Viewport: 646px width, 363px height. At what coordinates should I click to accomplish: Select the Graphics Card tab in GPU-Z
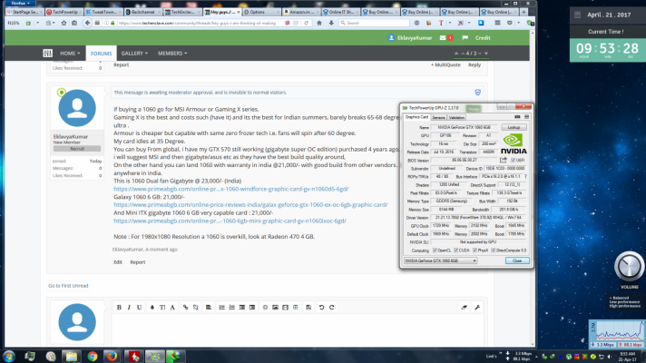point(416,117)
